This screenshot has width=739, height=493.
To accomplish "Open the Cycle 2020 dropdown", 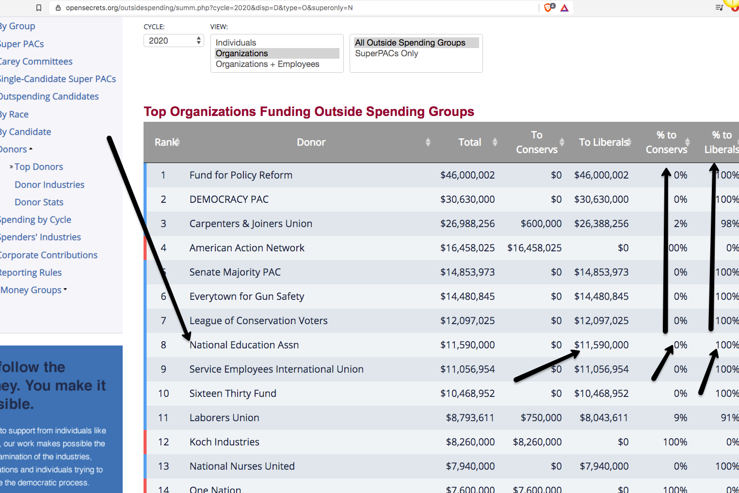I will click(174, 41).
